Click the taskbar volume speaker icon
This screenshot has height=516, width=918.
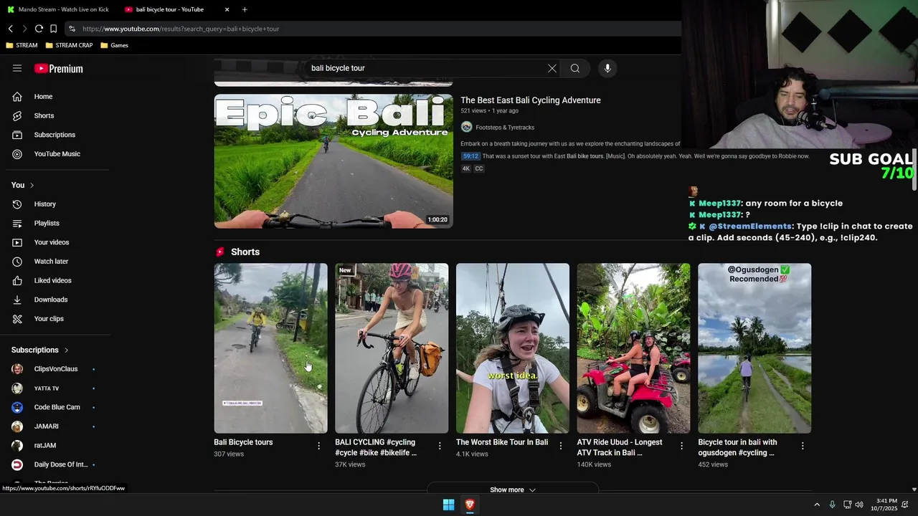859,505
